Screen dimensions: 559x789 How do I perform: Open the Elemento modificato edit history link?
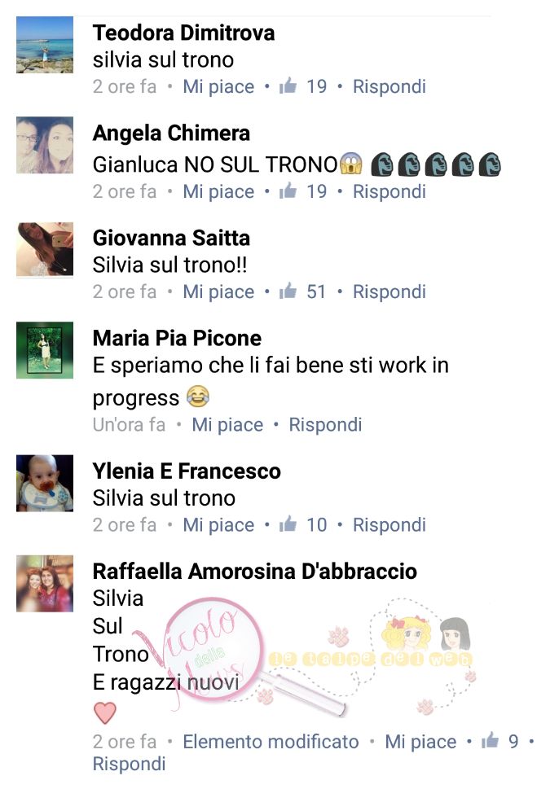coord(271,742)
